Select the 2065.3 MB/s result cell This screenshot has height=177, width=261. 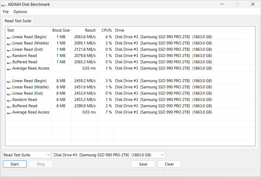85,62
